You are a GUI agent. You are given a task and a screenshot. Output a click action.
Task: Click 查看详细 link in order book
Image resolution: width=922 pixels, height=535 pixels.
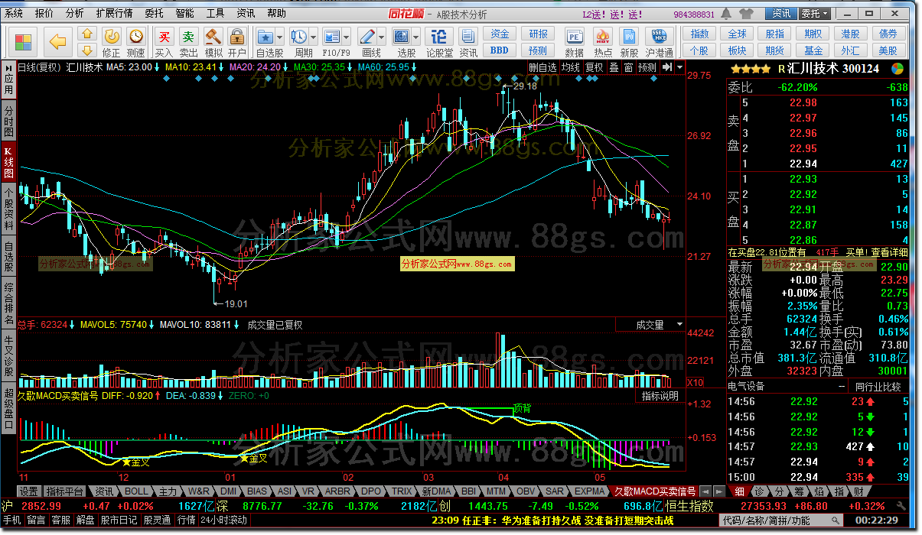click(889, 252)
